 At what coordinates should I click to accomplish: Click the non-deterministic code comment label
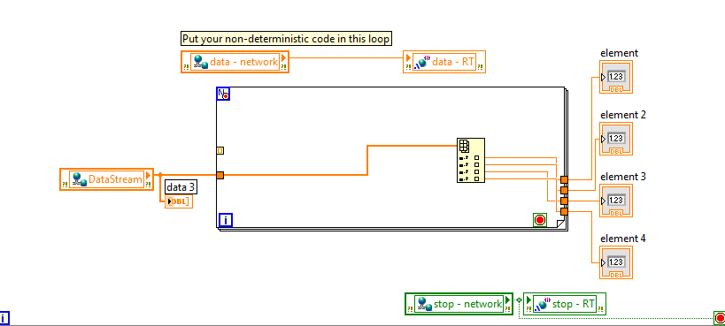[286, 38]
